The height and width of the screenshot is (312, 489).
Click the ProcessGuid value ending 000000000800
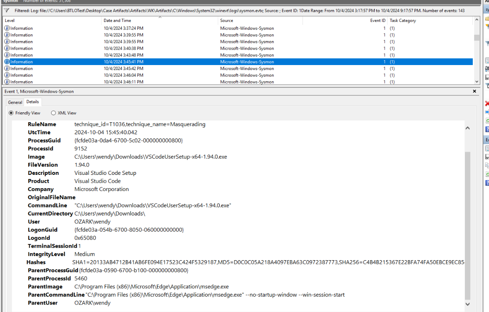128,140
